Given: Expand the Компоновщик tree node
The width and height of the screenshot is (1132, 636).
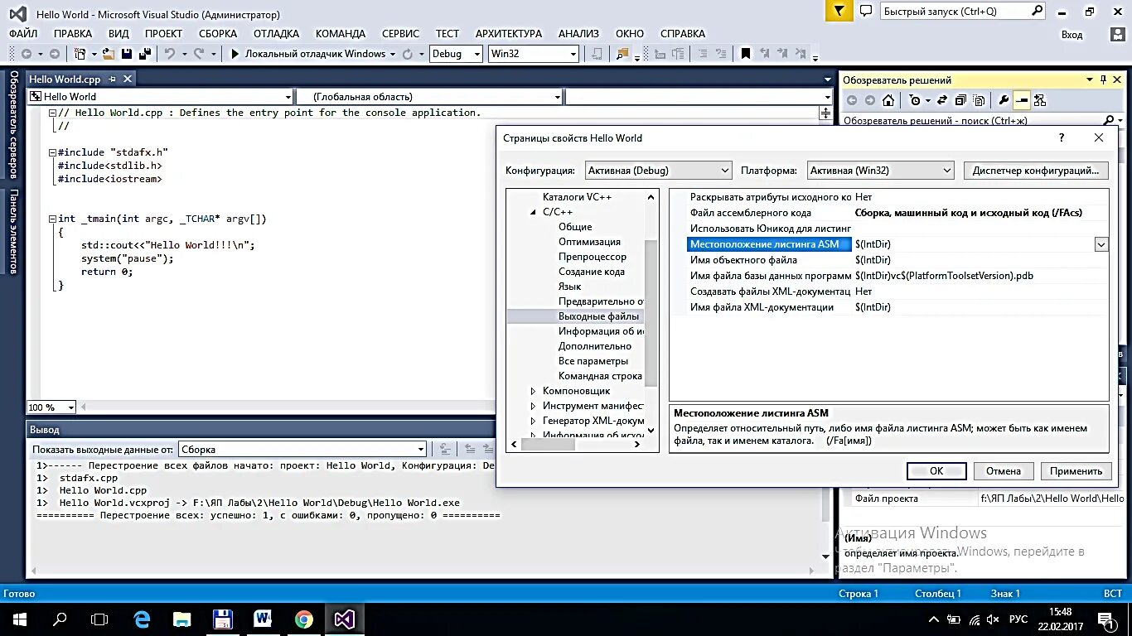Looking at the screenshot, I should [533, 391].
